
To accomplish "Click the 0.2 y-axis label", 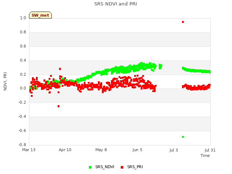I will click(x=23, y=74).
